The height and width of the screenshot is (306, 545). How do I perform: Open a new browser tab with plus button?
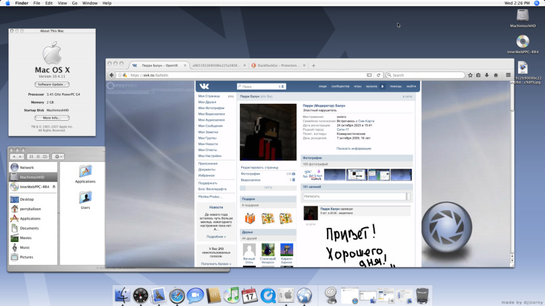[313, 65]
